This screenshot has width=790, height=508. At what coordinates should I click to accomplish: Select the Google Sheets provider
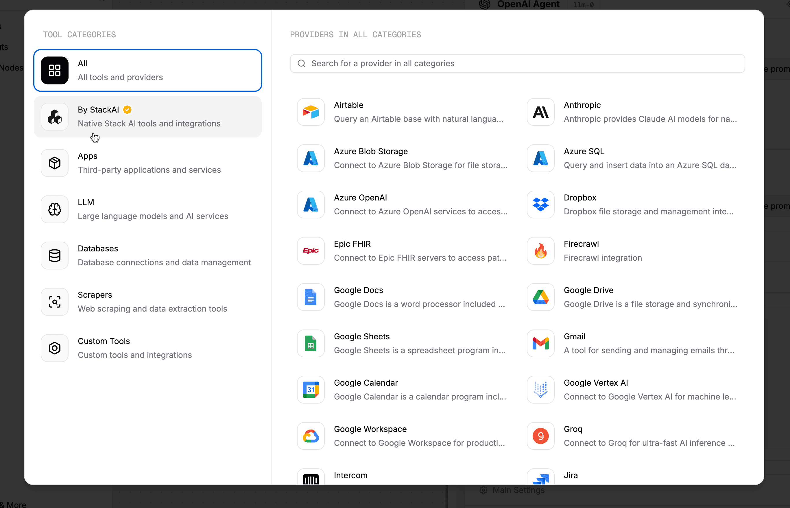[x=402, y=343]
